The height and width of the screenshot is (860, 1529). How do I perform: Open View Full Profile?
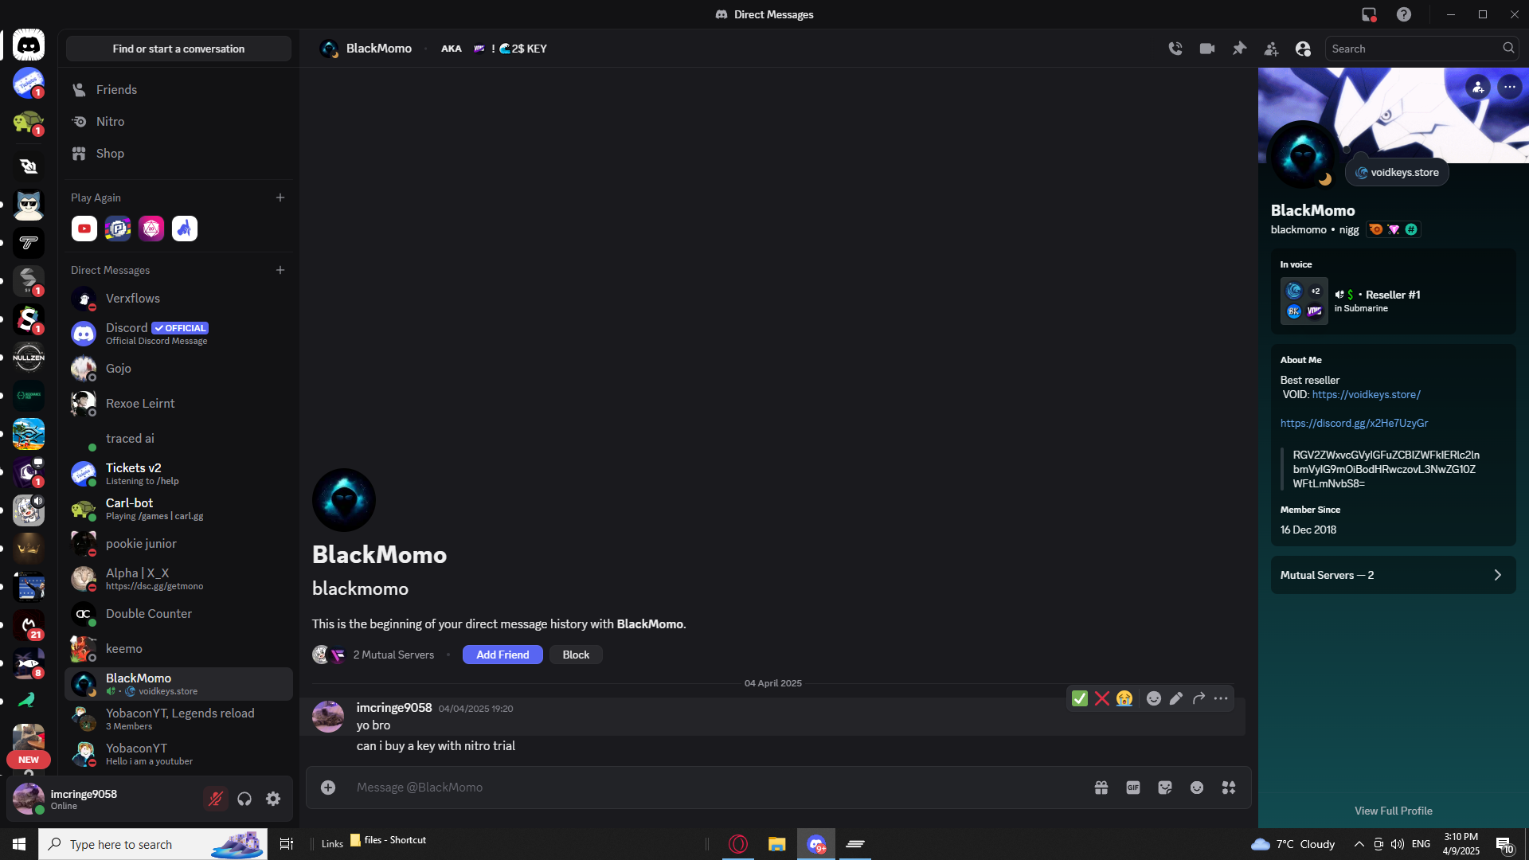pyautogui.click(x=1394, y=811)
